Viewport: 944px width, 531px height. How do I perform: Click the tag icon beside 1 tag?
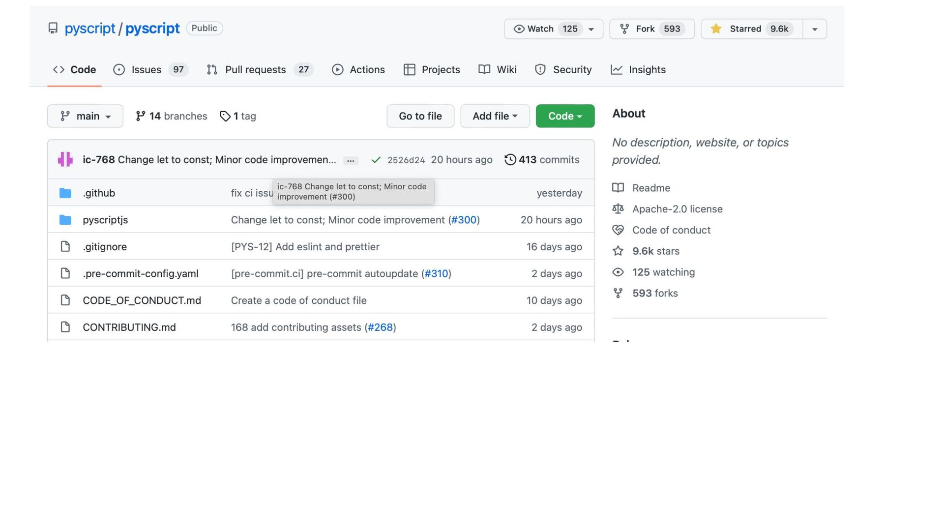pos(225,116)
